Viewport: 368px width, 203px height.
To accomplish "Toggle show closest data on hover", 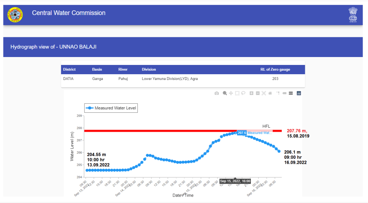I will (x=284, y=93).
